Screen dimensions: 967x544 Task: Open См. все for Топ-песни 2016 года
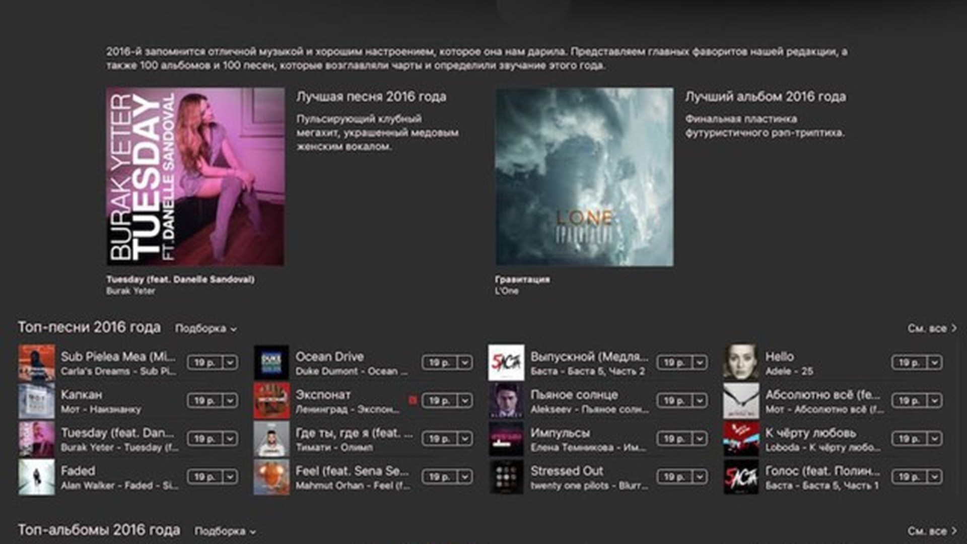click(x=932, y=328)
